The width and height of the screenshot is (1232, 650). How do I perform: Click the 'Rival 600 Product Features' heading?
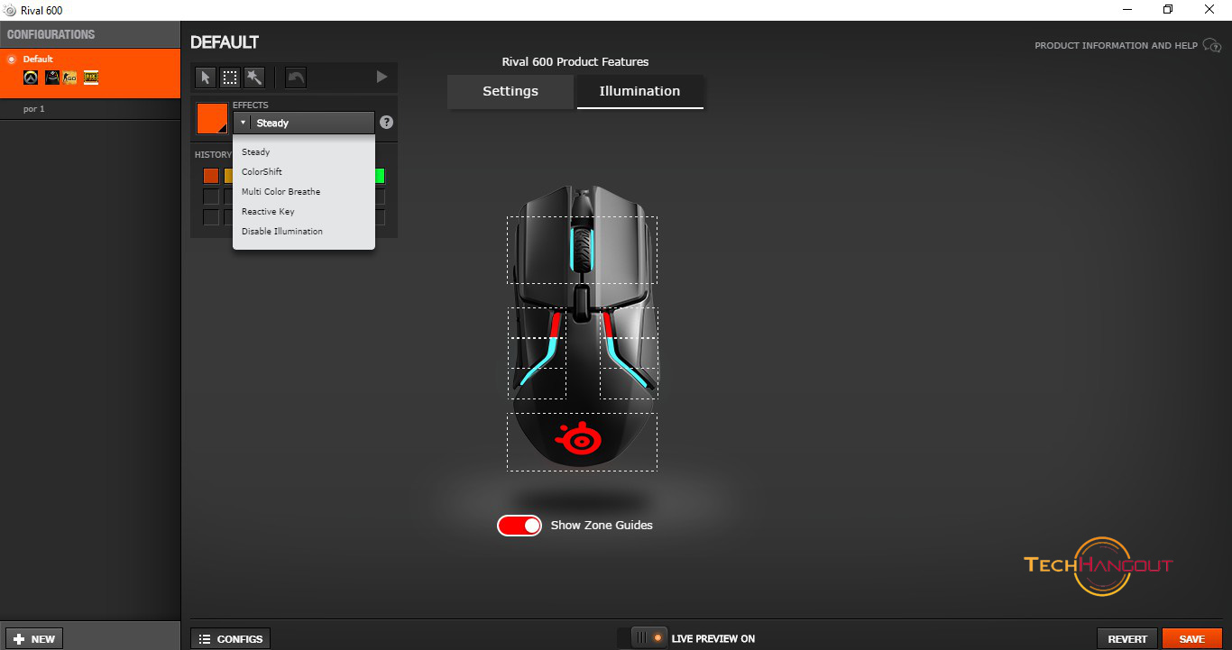575,62
